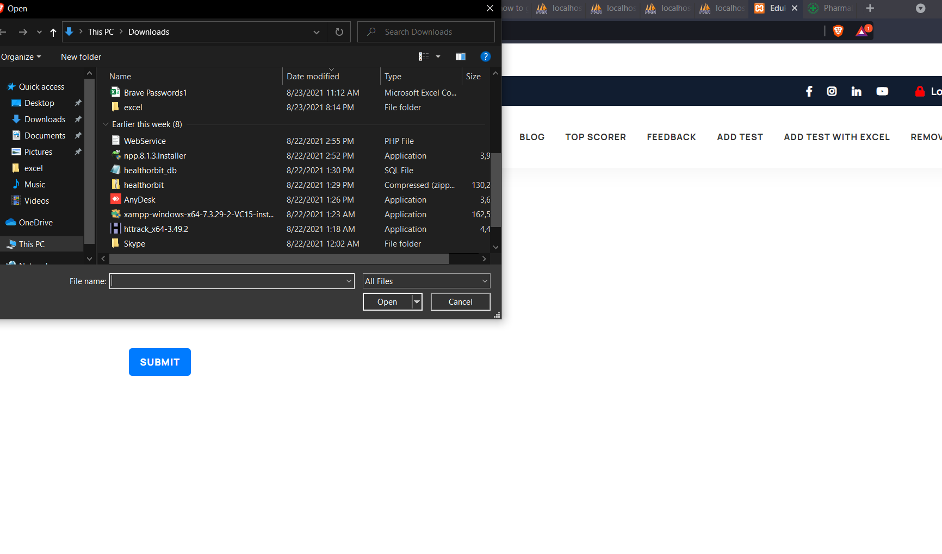Expand the Open button split arrow
This screenshot has height=554, width=942.
(417, 302)
